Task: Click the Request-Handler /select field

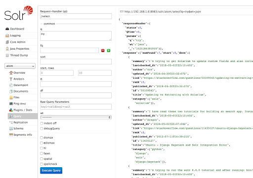Action: (76, 16)
